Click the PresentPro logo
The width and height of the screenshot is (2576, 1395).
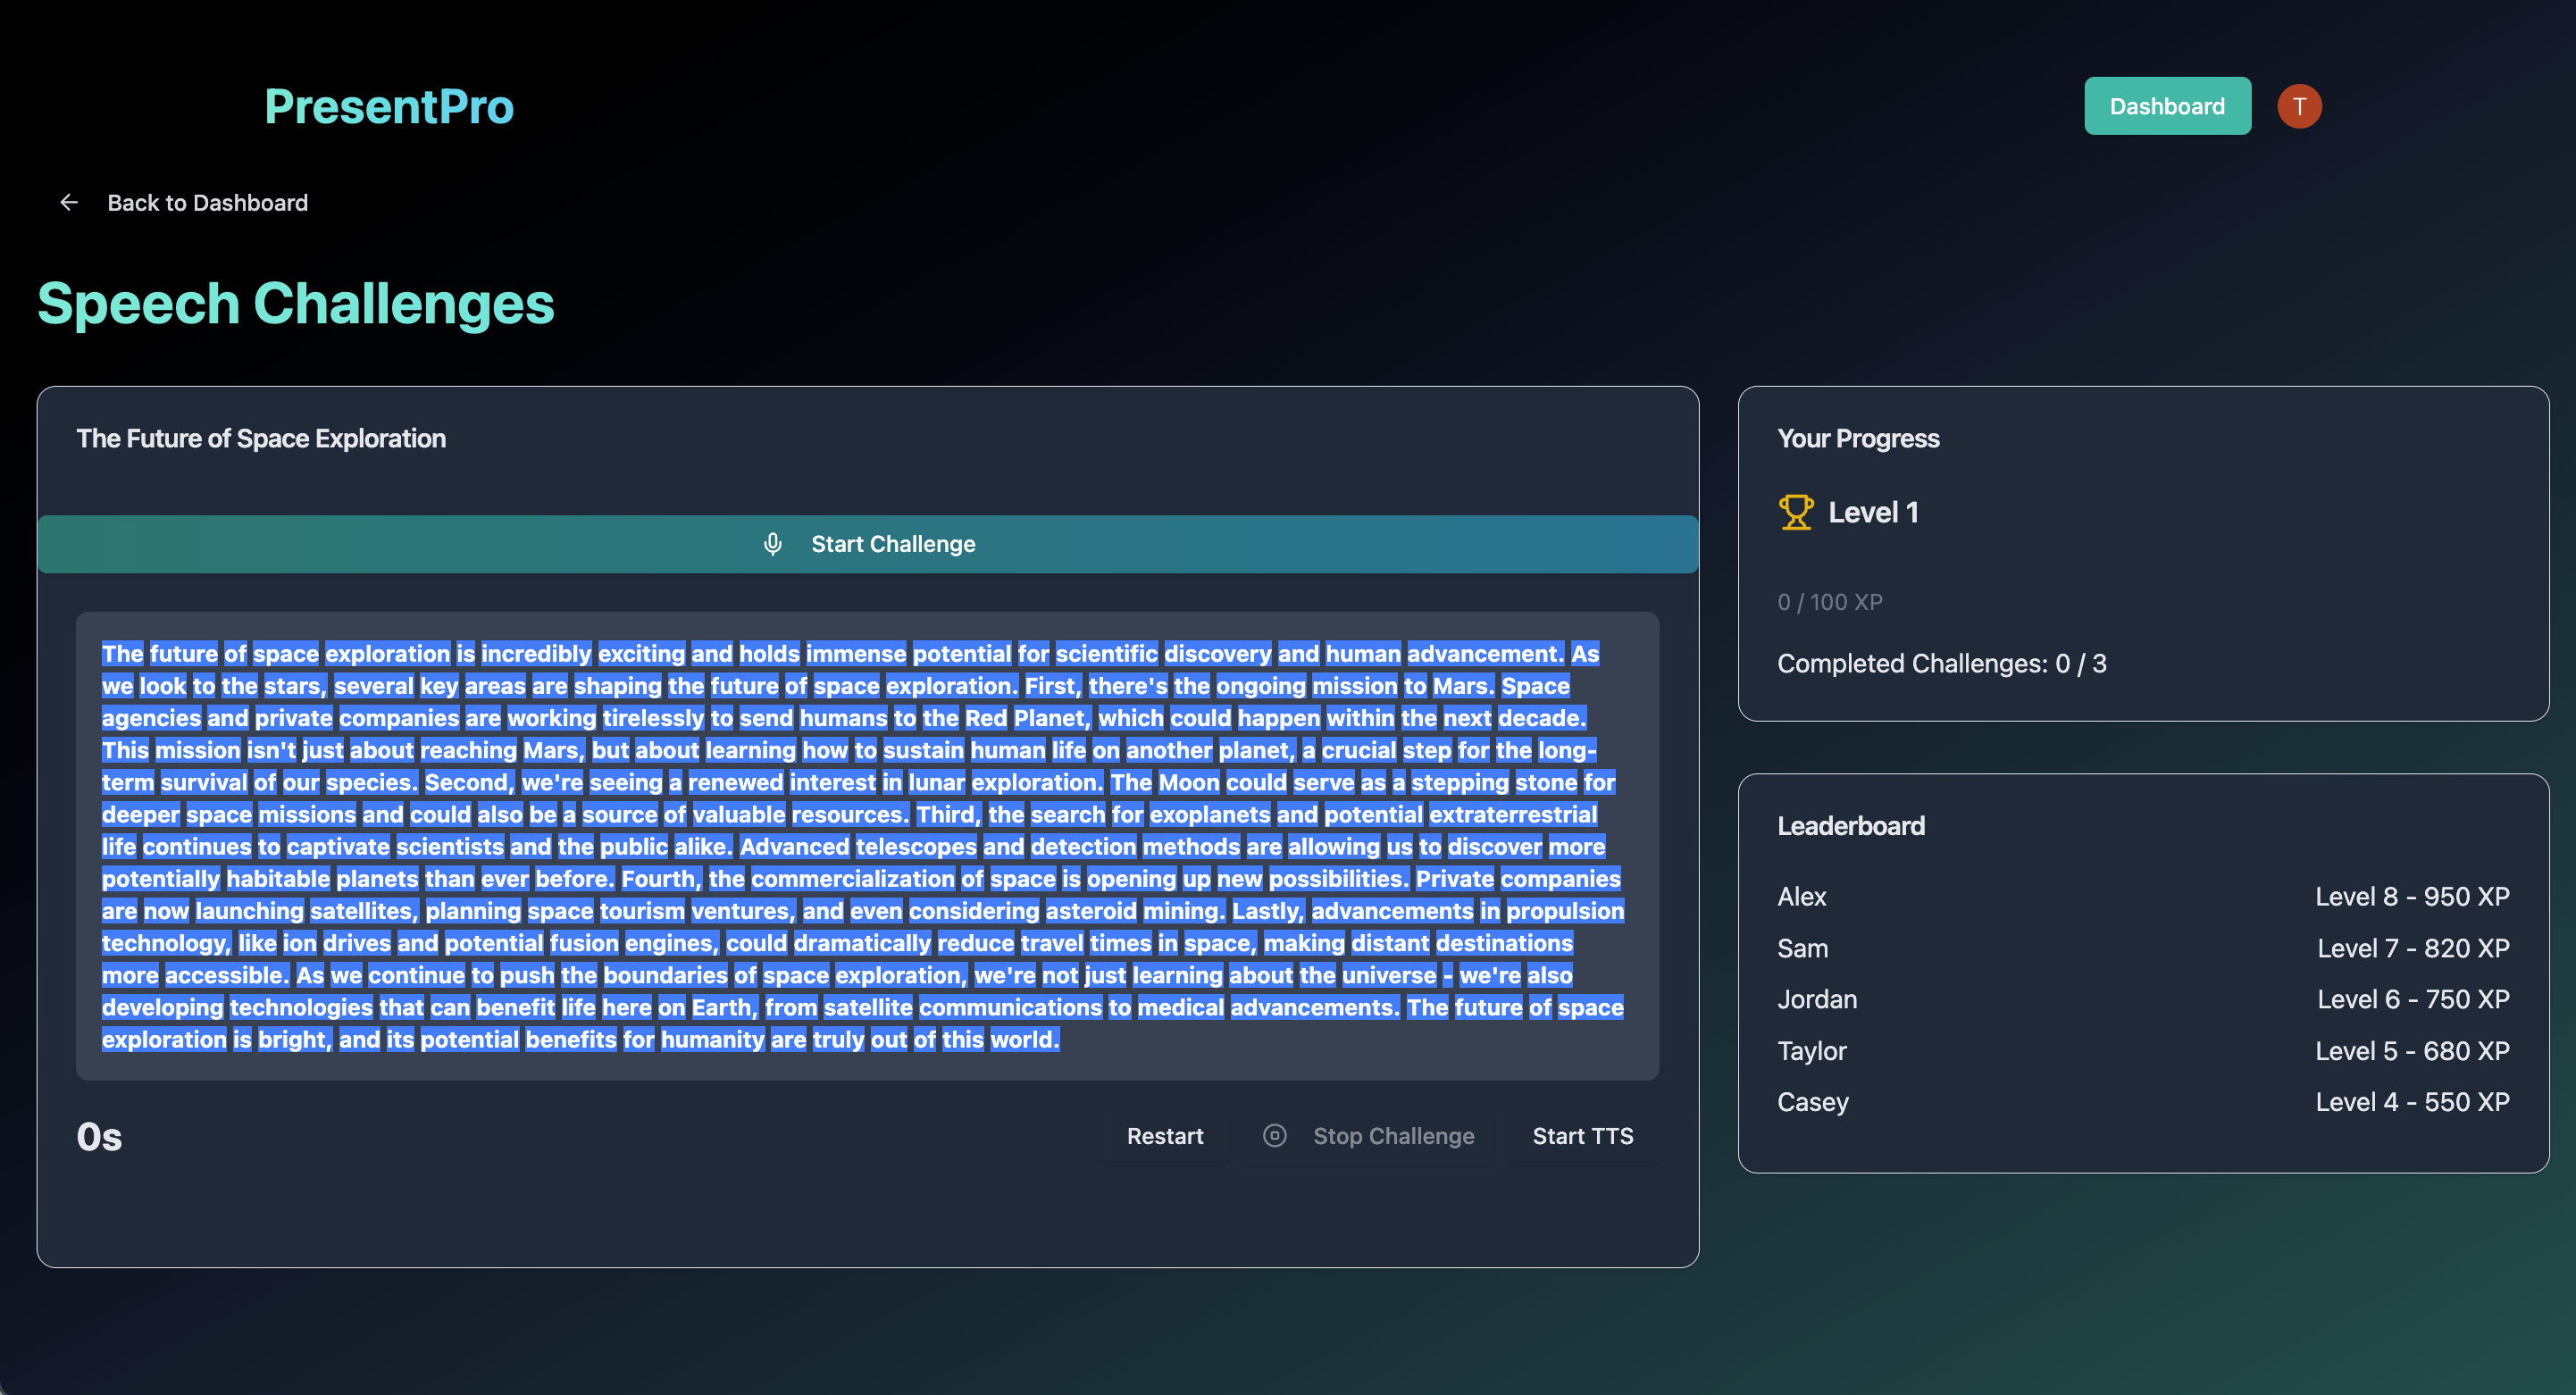[x=389, y=106]
